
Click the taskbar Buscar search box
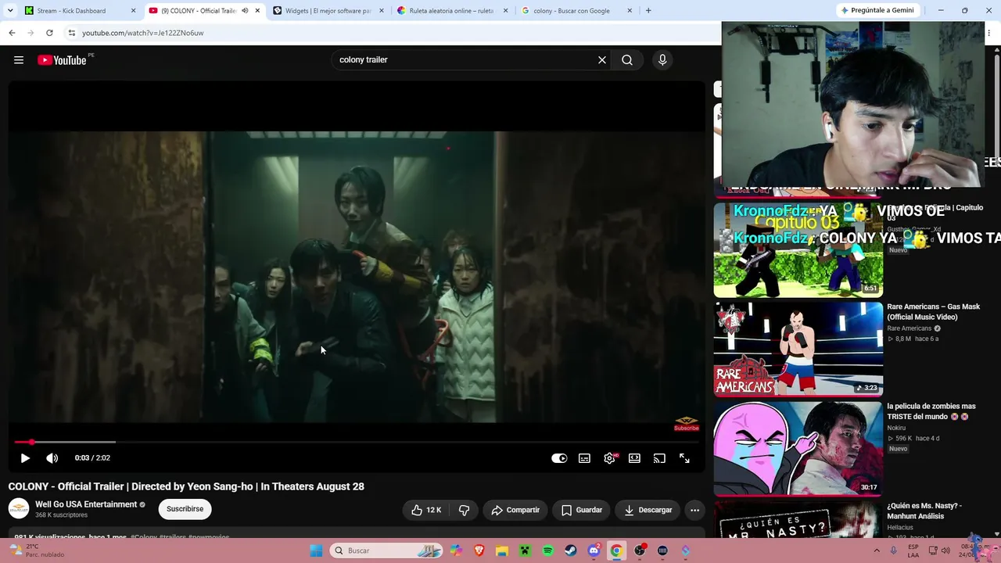coord(386,551)
